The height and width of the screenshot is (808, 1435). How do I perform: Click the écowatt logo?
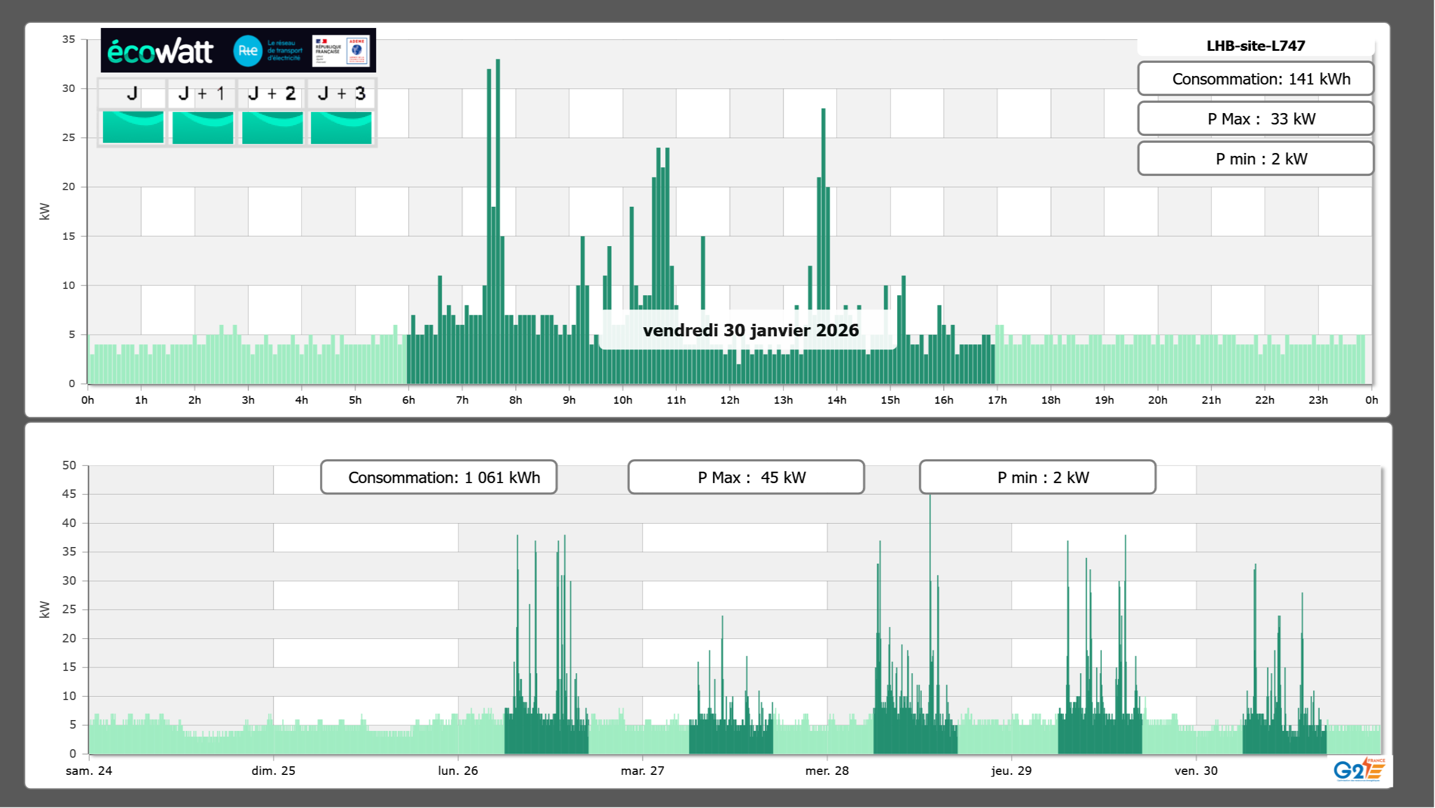tap(161, 51)
